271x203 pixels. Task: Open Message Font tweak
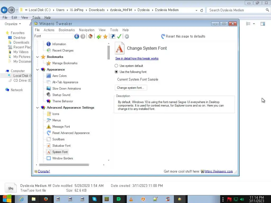[x=61, y=127]
